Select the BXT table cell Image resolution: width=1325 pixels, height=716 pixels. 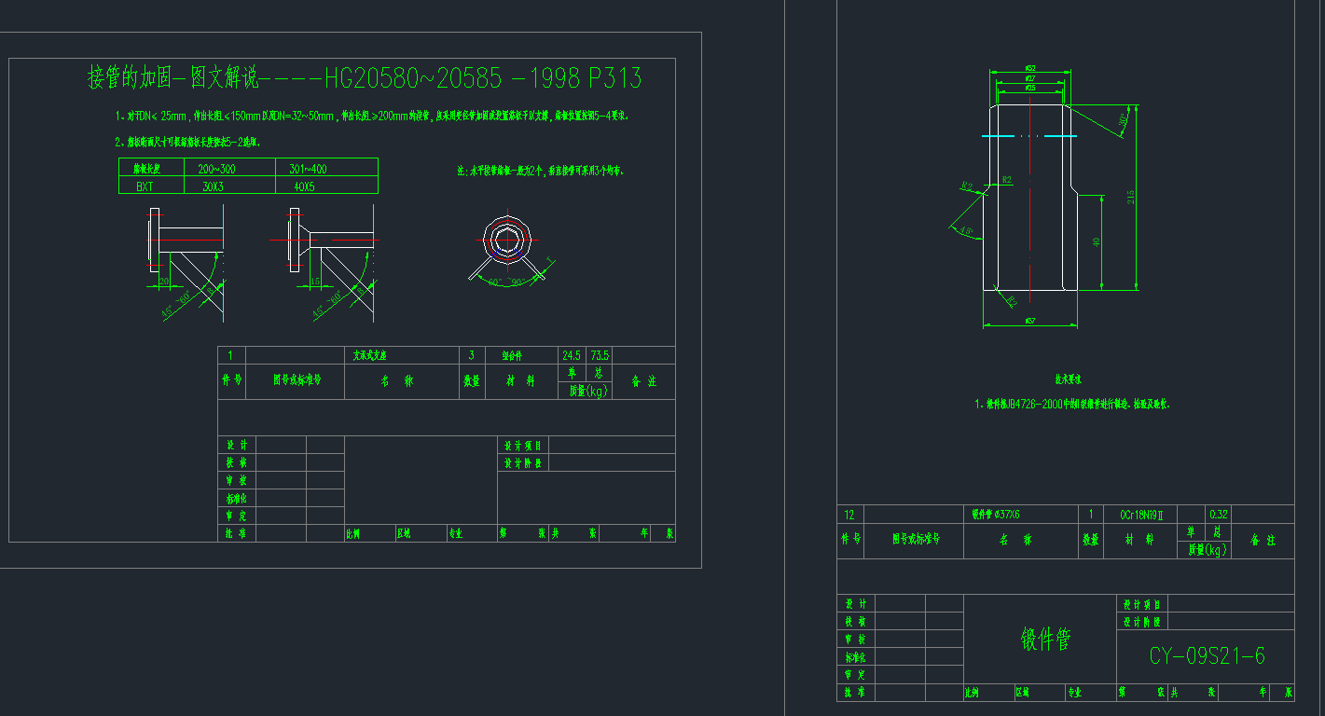145,186
